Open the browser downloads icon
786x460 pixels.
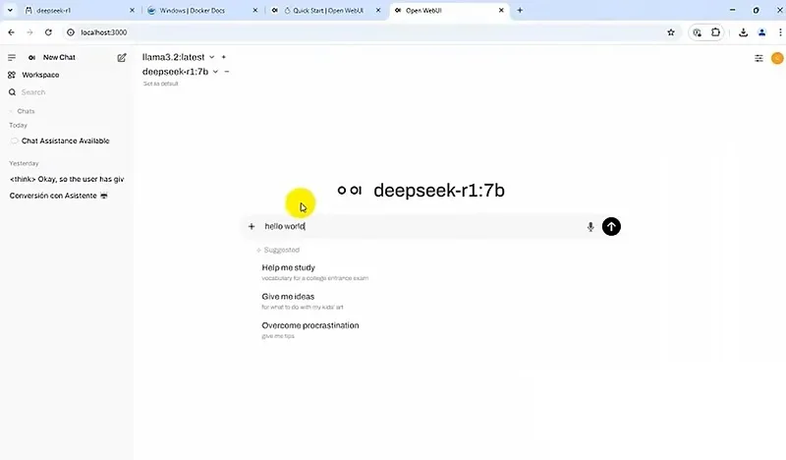point(743,32)
